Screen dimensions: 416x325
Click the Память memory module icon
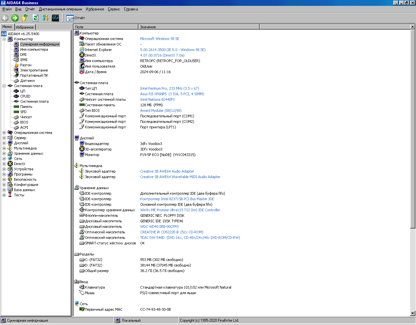tap(16, 107)
